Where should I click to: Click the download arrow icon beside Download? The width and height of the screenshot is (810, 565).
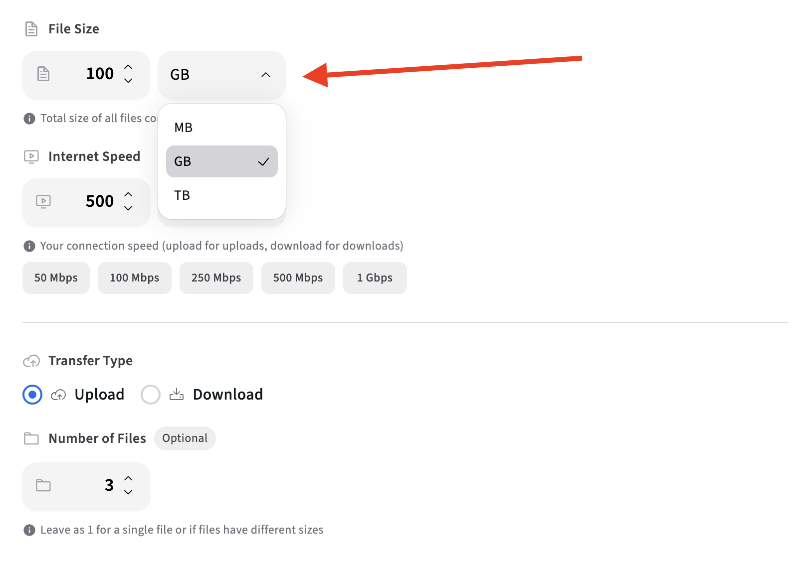coord(176,394)
